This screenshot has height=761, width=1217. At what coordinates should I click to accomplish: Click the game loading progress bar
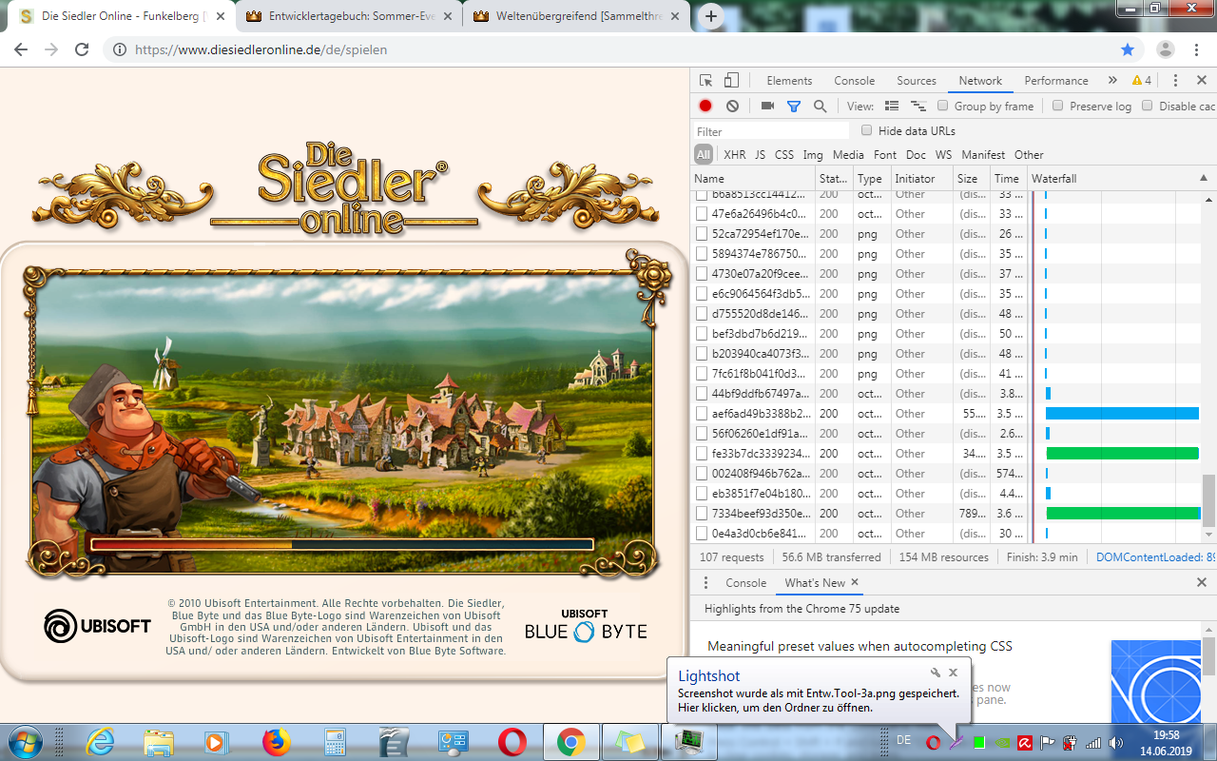click(341, 545)
